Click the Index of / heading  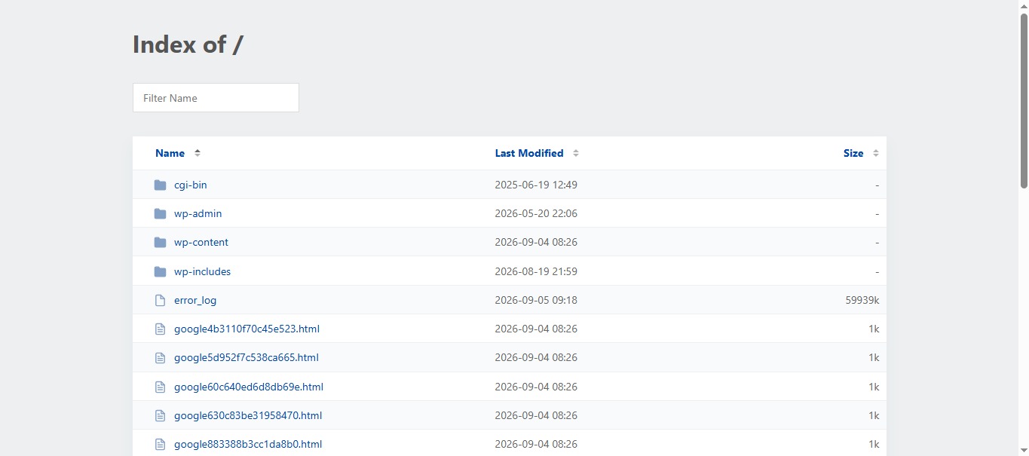(188, 44)
